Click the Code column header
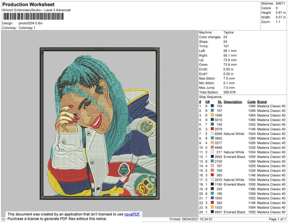The width and height of the screenshot is (288, 223). tap(251, 101)
